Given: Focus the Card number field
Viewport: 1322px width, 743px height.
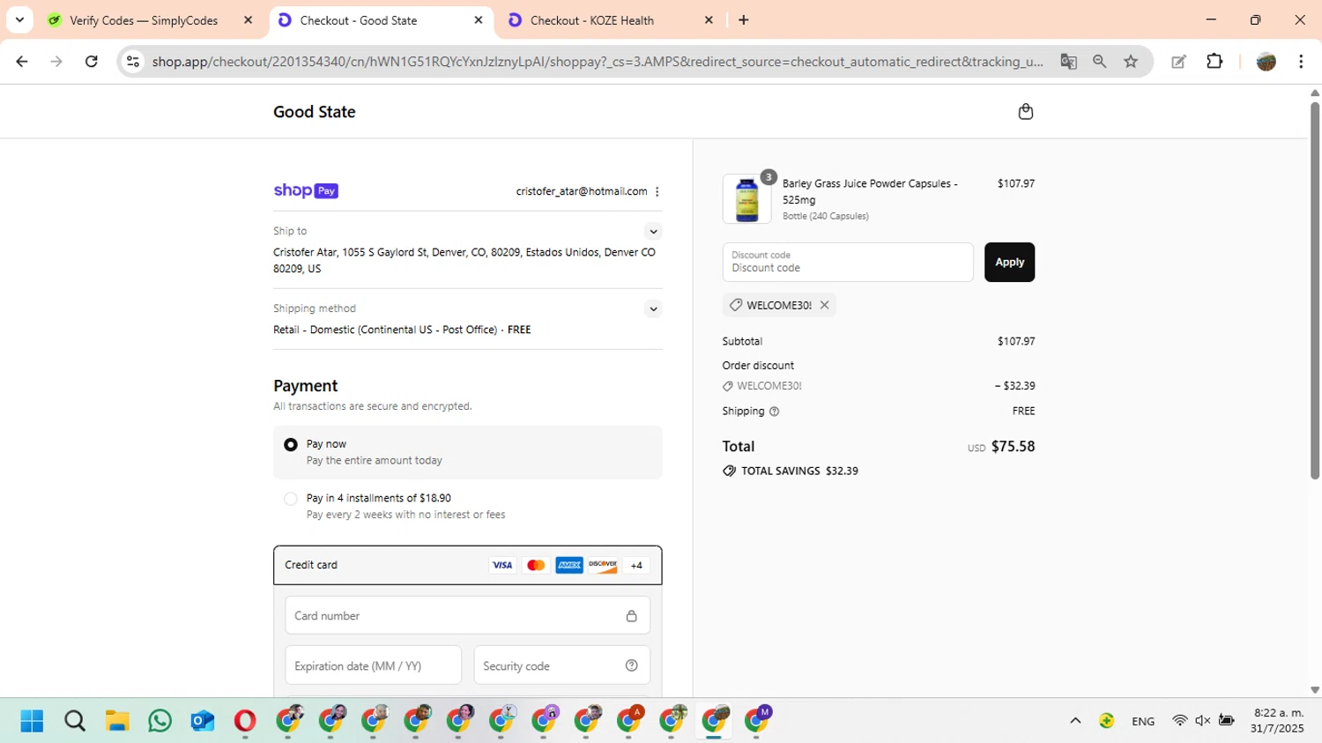Looking at the screenshot, I should point(468,616).
